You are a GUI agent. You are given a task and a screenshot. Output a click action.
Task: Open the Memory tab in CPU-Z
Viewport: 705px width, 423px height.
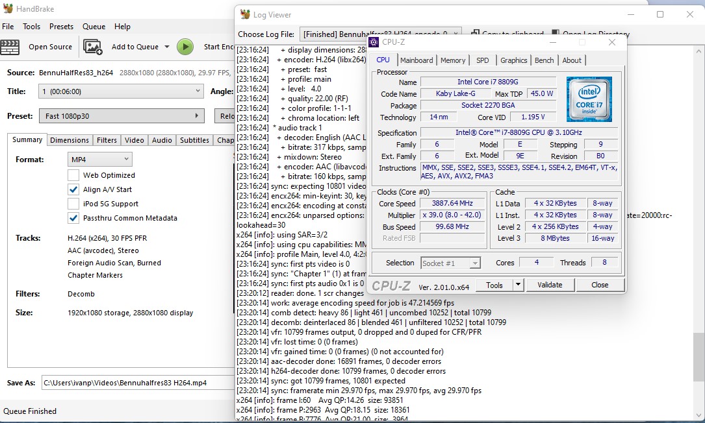[x=453, y=60]
